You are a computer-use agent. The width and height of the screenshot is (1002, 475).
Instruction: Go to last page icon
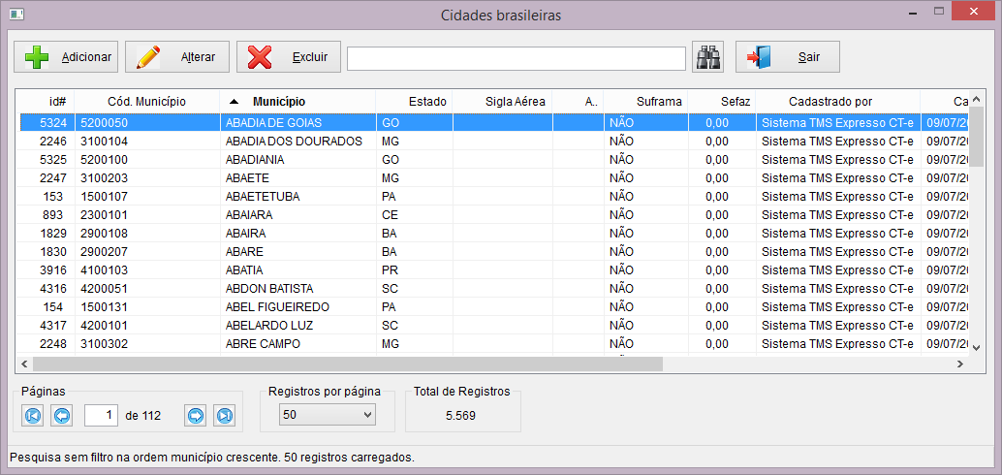point(224,416)
